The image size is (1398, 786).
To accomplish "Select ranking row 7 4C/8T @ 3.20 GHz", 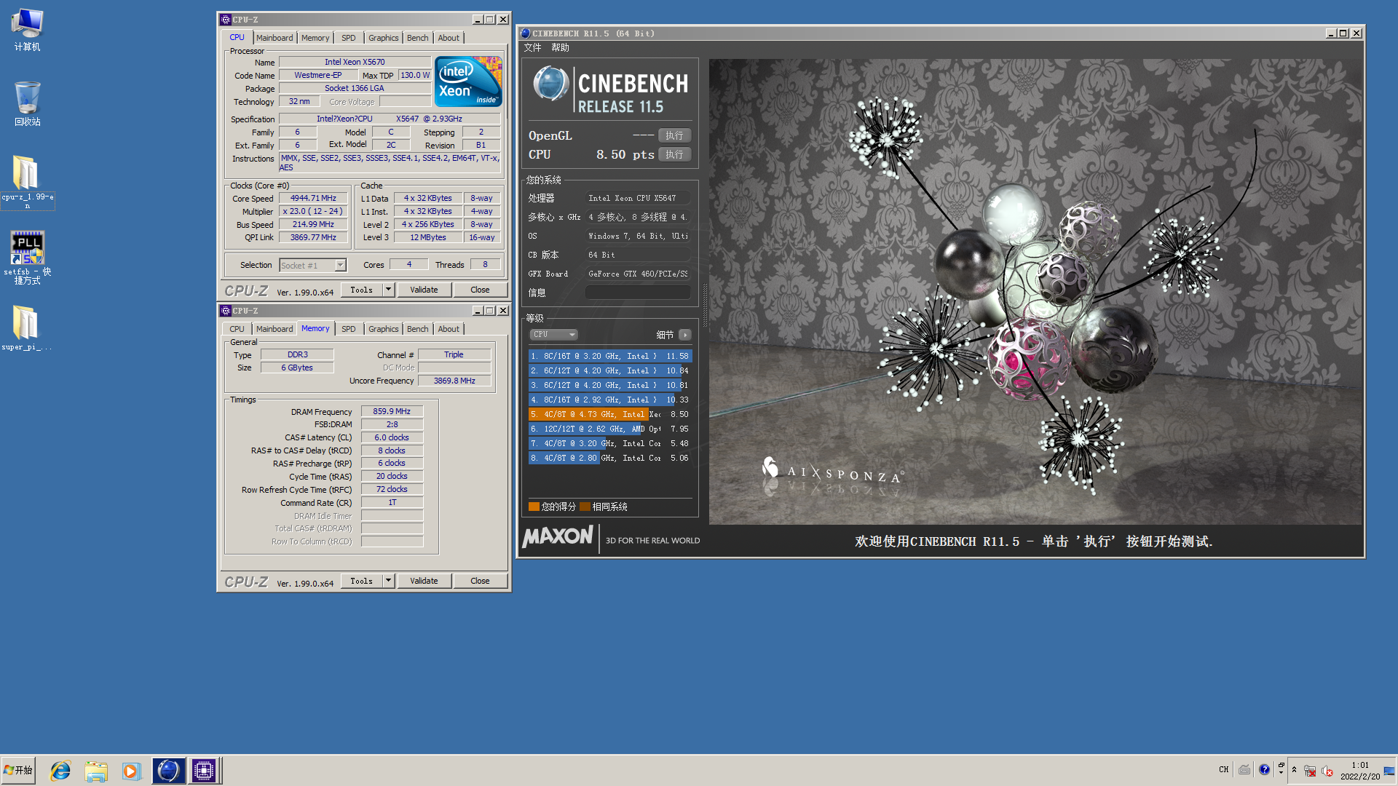I will pos(610,443).
